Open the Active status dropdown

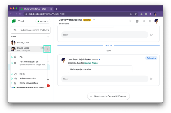(43, 21)
